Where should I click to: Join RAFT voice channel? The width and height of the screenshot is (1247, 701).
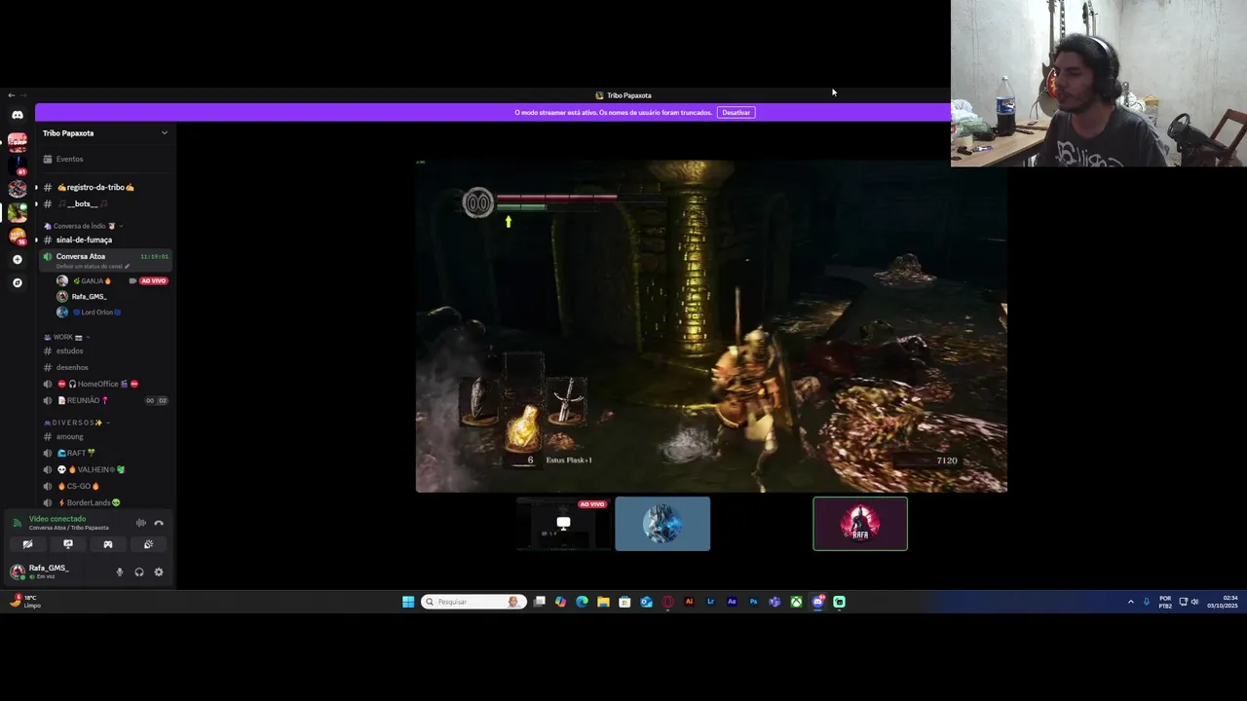76,453
